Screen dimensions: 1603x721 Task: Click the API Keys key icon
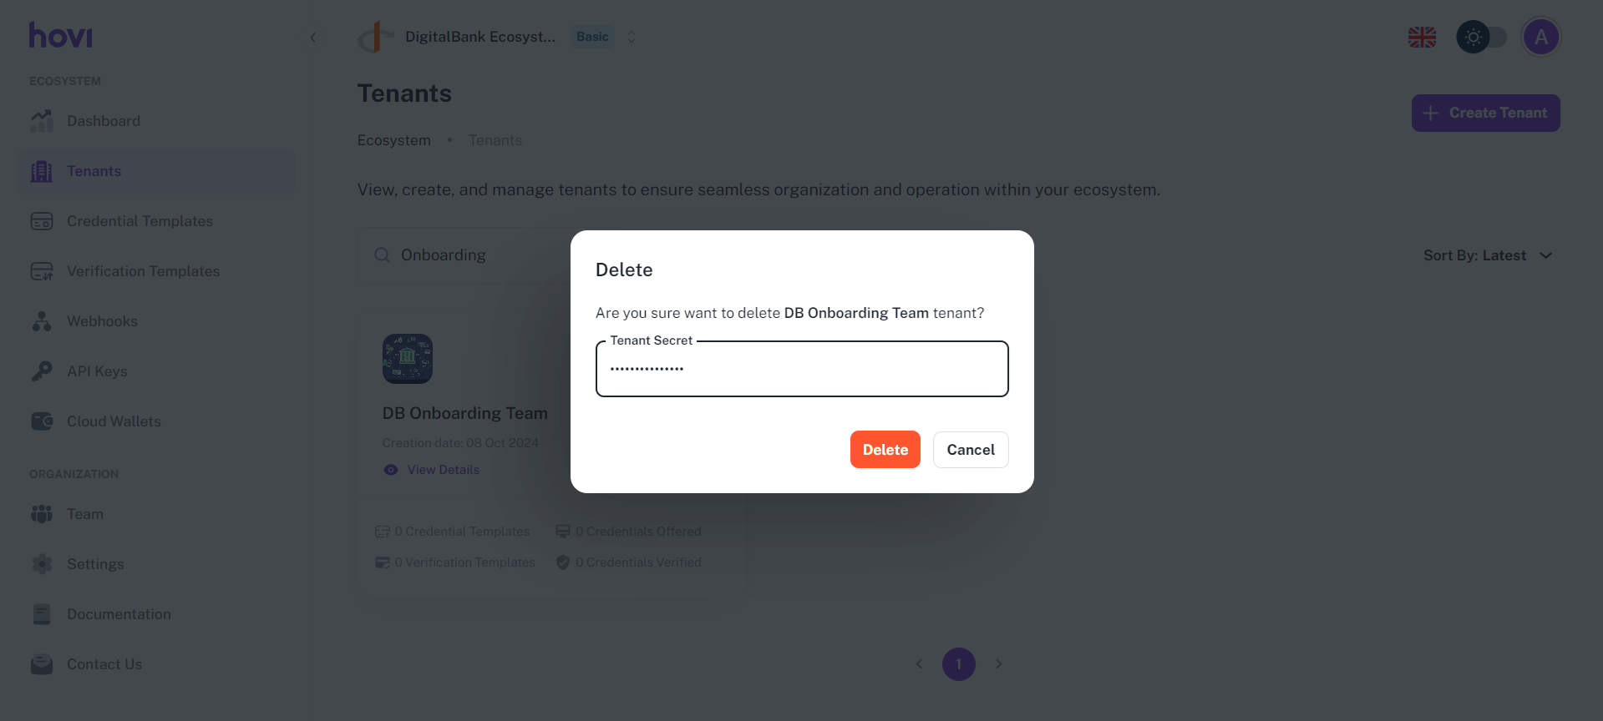click(42, 371)
